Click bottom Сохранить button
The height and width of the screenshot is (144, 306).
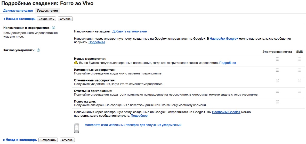pyautogui.click(x=48, y=140)
